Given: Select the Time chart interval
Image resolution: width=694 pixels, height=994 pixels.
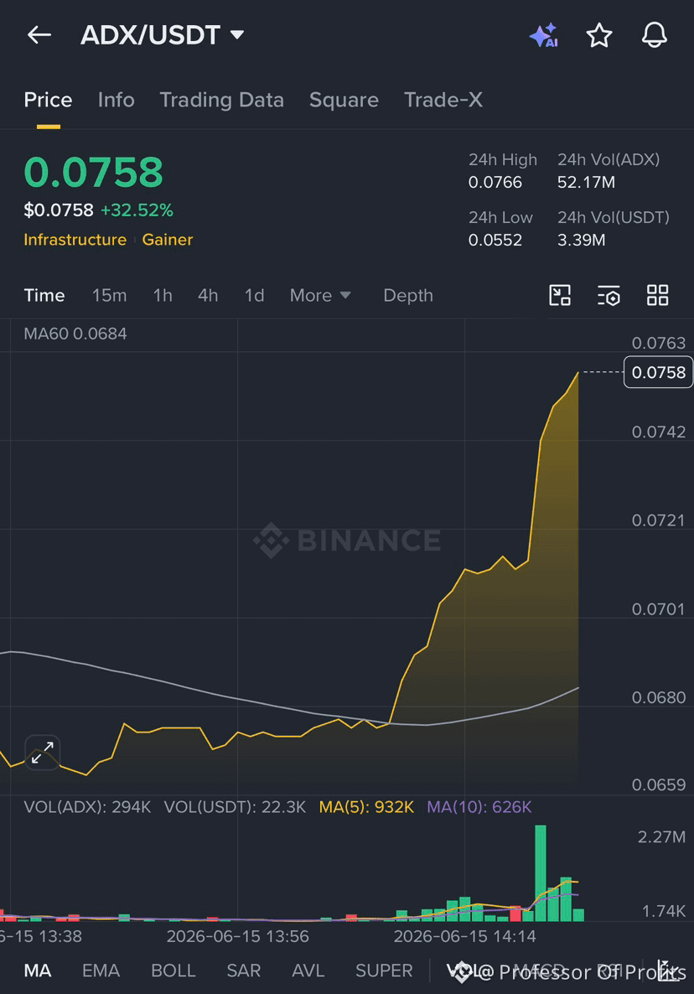Looking at the screenshot, I should click(44, 295).
